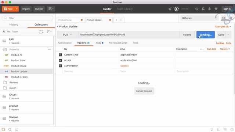Click the environment quick look eye icon
Viewport: 235px width, 132px height.
[224, 18]
